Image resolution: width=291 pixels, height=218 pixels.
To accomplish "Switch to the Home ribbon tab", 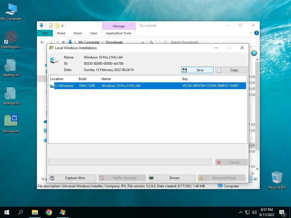I will [x=61, y=33].
